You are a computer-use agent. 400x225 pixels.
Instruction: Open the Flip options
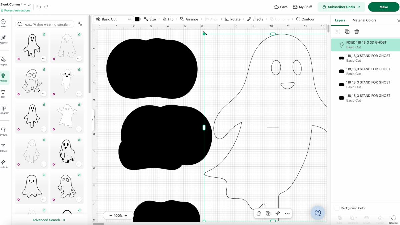[x=168, y=19]
